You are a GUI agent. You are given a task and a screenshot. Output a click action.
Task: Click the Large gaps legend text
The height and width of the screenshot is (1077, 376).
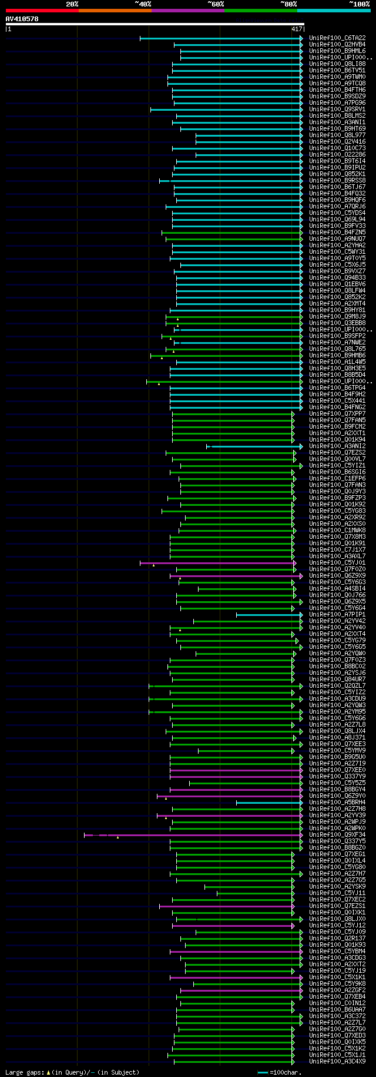[x=72, y=1072]
